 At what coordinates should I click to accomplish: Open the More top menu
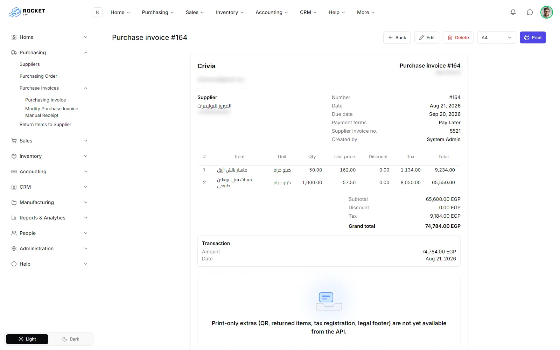click(366, 12)
